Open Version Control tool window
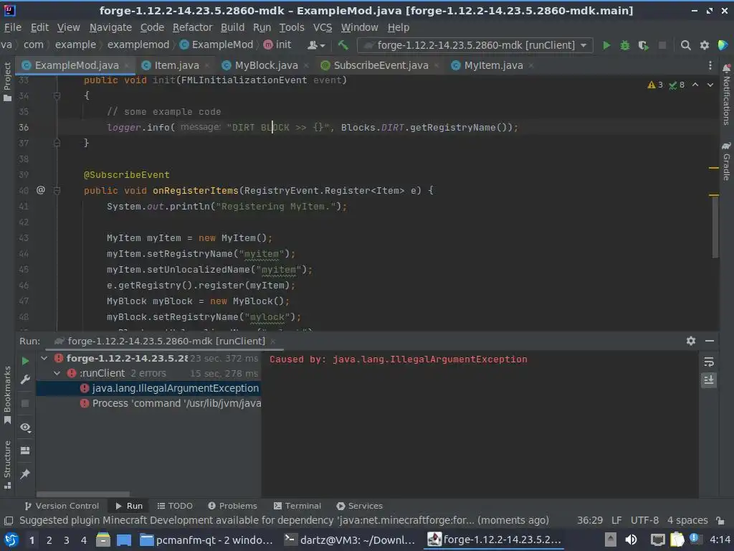This screenshot has height=551, width=734. point(62,506)
